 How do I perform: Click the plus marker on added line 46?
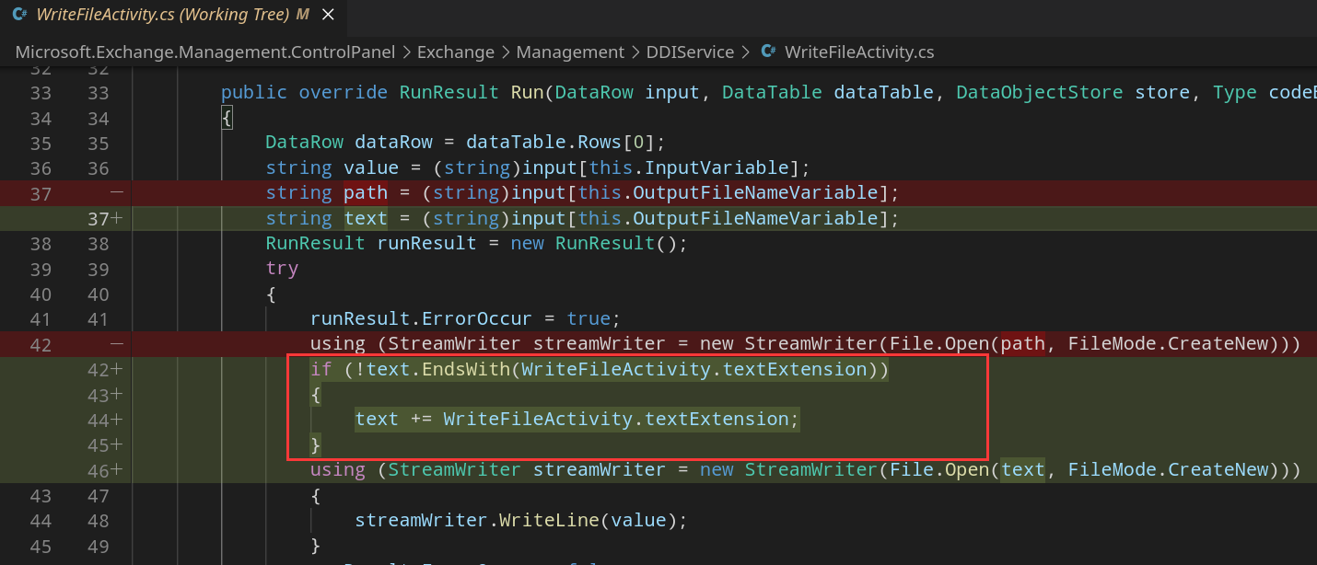coord(116,470)
